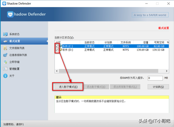Click the System Status (系统状态) sidebar icon
The height and width of the screenshot is (127, 174).
pyautogui.click(x=5, y=34)
